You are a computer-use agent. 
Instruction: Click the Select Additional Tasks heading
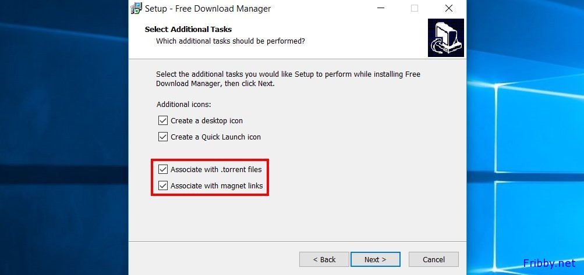(x=188, y=30)
